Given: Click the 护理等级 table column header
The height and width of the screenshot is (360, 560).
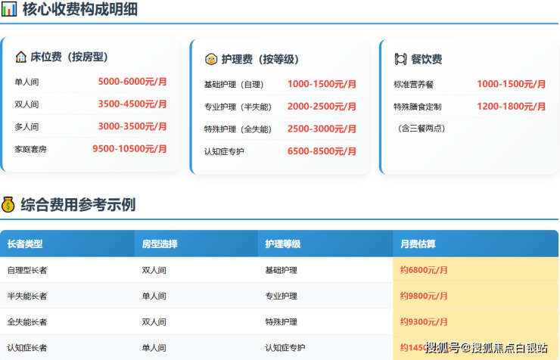Looking at the screenshot, I should [283, 244].
